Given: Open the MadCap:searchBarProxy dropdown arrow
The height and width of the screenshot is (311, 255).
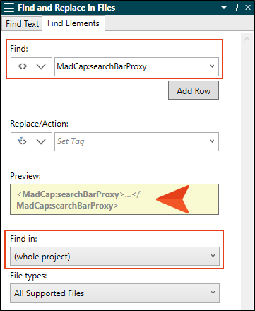Looking at the screenshot, I should (212, 66).
